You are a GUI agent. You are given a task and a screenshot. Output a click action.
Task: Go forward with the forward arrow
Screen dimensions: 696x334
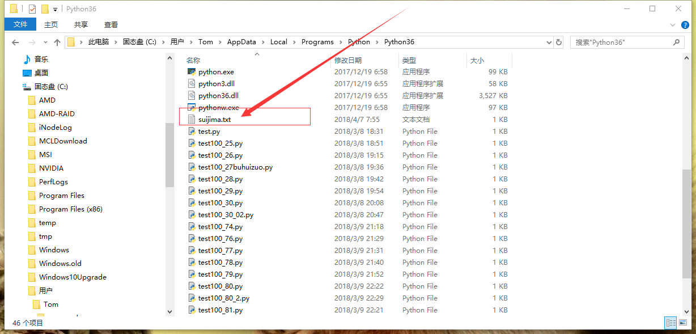coord(32,43)
